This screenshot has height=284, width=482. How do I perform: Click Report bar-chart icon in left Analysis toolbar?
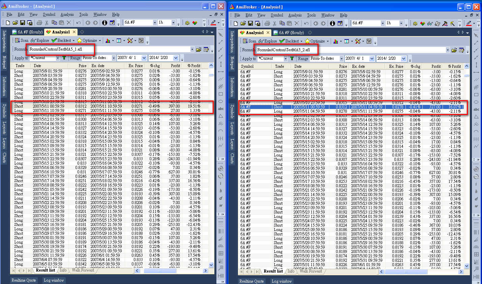pyautogui.click(x=108, y=40)
